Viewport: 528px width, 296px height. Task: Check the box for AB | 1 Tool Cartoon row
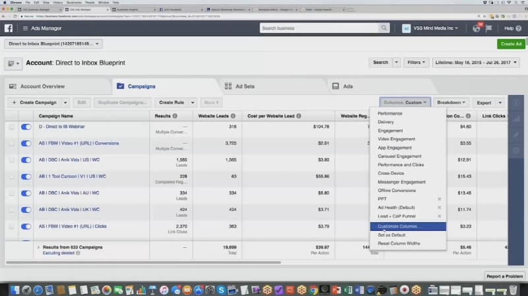[11, 177]
